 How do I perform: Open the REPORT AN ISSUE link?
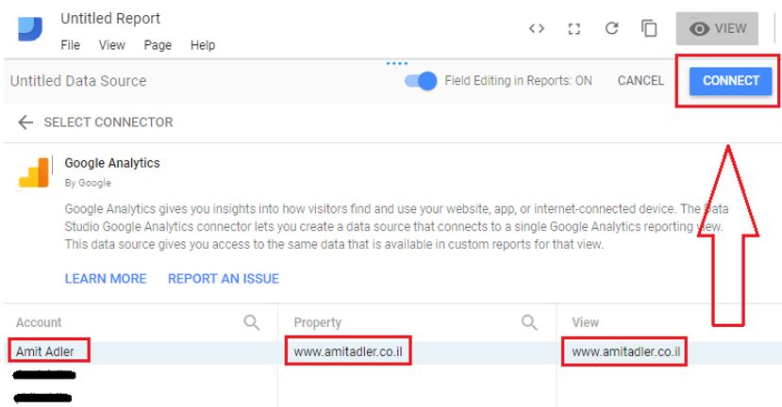pyautogui.click(x=224, y=279)
